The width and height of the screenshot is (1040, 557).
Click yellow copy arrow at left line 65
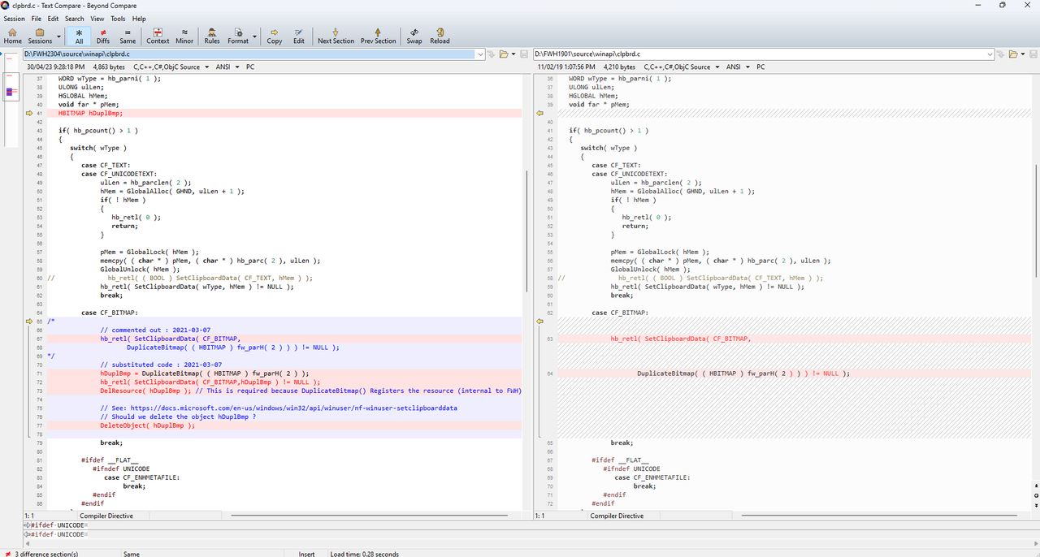[x=29, y=322]
